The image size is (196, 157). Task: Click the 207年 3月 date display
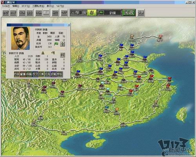78,13
